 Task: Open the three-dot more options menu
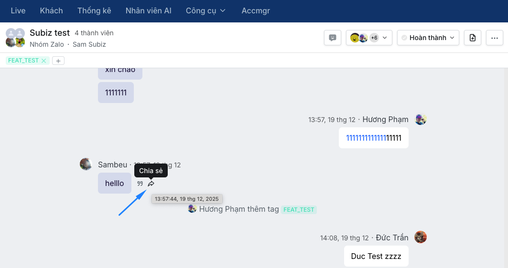pos(495,38)
